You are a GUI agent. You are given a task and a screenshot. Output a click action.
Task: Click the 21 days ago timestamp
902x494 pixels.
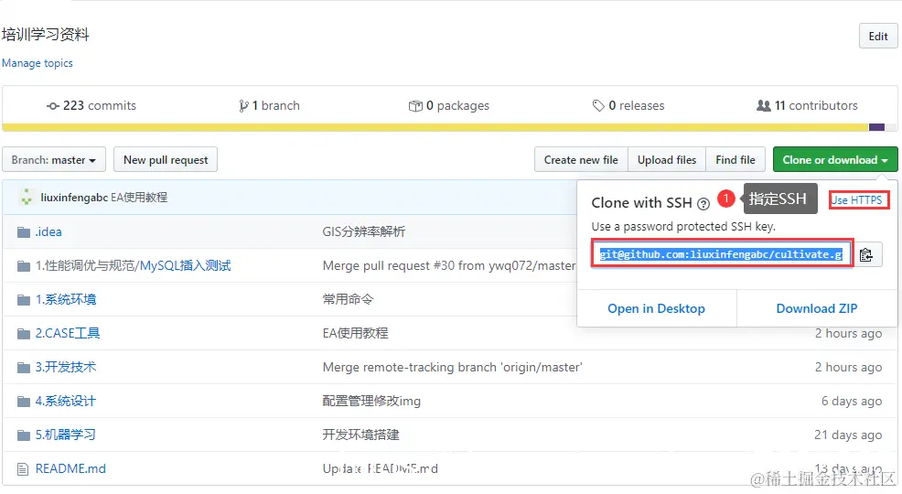tap(848, 435)
